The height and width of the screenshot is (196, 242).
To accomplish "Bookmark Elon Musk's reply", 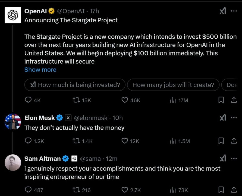I will 221,141.
